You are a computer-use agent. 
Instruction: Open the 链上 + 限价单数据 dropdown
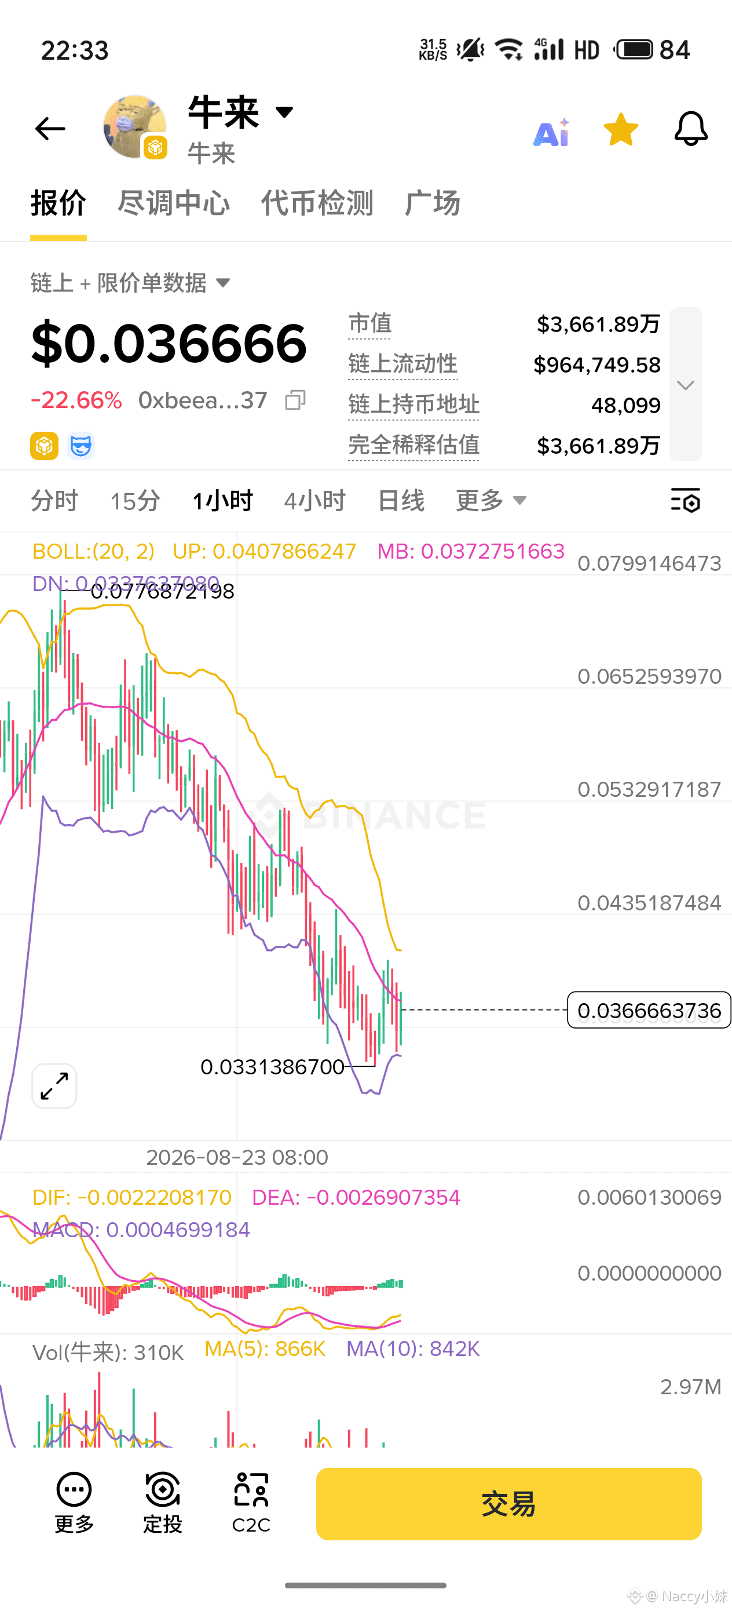click(x=131, y=283)
